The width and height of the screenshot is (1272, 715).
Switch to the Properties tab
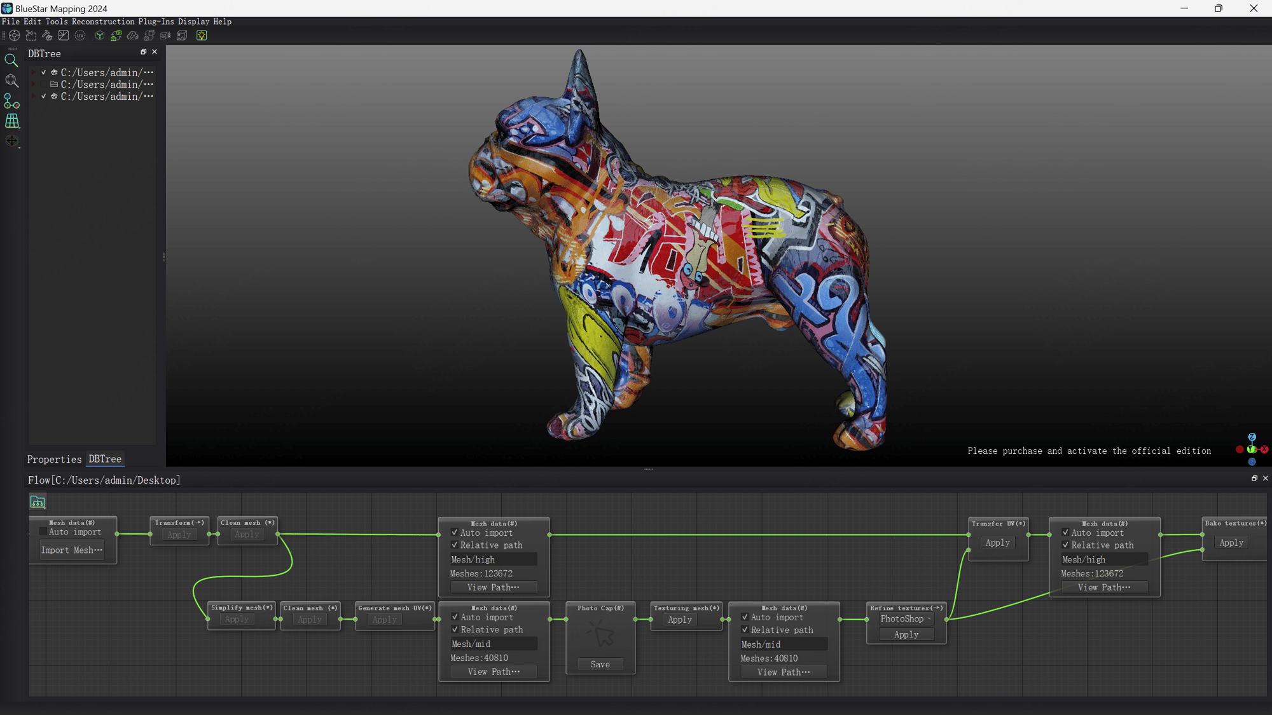[x=53, y=459]
